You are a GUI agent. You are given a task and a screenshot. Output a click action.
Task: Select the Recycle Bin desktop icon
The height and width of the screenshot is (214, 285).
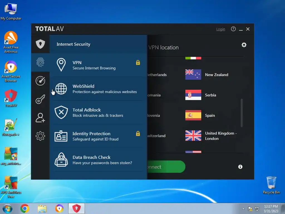pyautogui.click(x=271, y=185)
